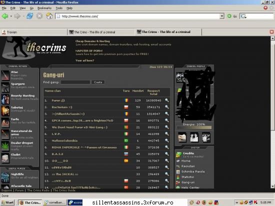Click the Gang-uri link in system panel
Image resolution: width=275 pixels, height=206 pixels.
point(188,182)
